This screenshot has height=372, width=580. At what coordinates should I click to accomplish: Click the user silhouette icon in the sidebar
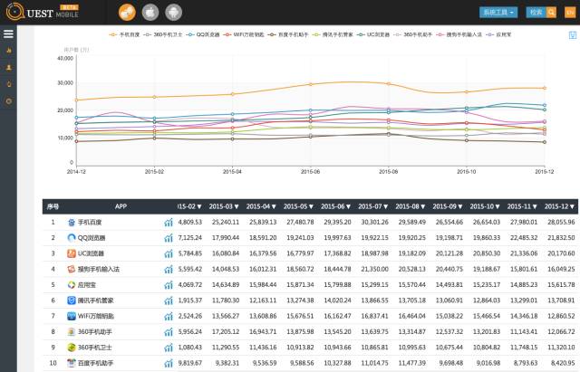pos(9,67)
